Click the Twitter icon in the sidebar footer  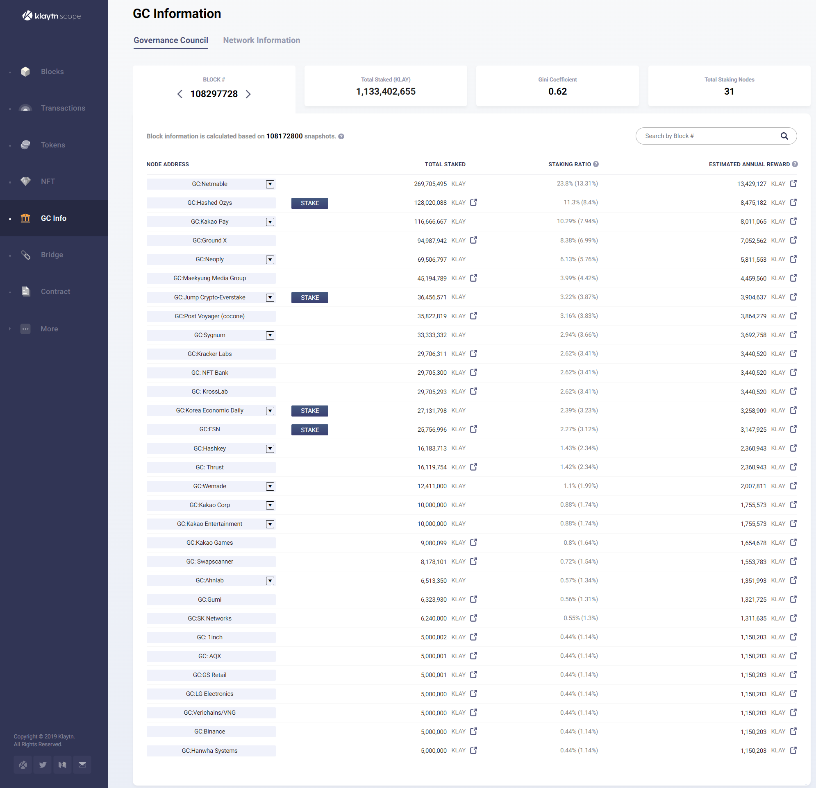click(43, 764)
